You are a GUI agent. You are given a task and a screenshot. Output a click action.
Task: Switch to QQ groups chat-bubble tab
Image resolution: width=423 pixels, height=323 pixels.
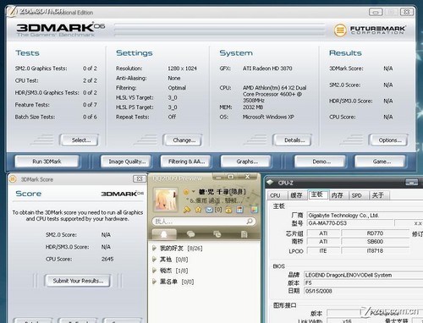coord(190,234)
